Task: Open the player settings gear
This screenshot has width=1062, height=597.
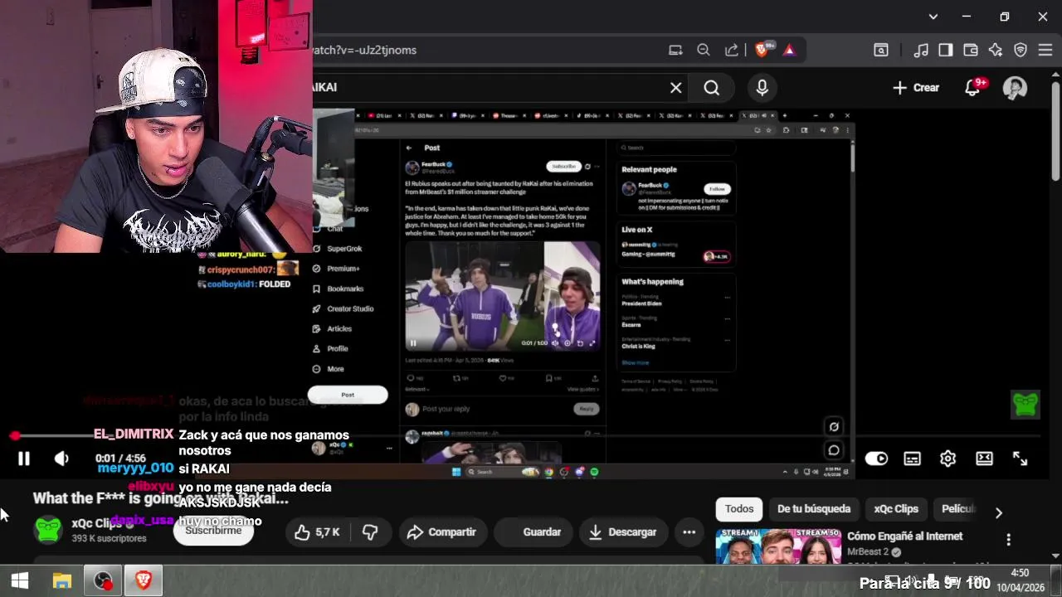Action: tap(948, 459)
